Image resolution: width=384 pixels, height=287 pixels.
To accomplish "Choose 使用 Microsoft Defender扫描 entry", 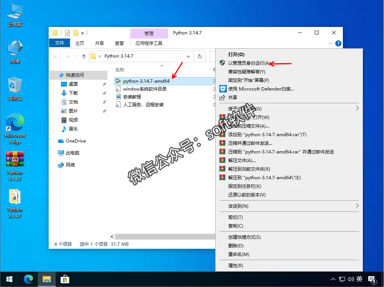I will coord(289,89).
